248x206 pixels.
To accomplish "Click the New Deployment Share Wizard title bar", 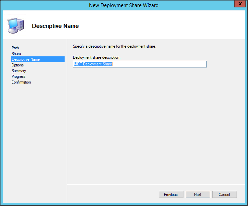I will pos(124,5).
